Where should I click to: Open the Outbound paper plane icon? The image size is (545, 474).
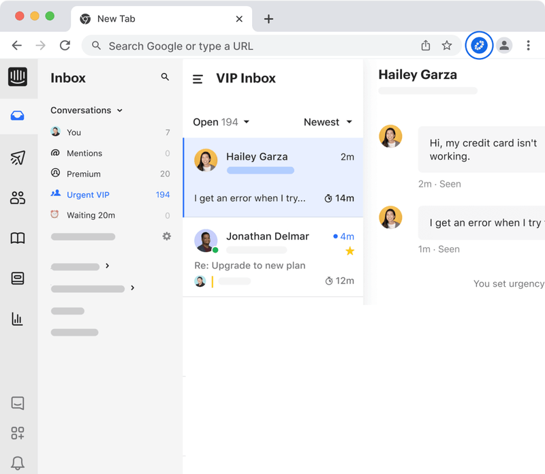coord(18,156)
